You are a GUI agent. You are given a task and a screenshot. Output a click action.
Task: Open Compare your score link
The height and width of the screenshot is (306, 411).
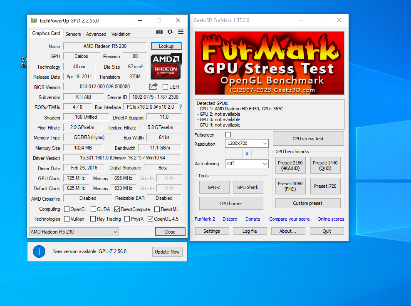click(290, 219)
